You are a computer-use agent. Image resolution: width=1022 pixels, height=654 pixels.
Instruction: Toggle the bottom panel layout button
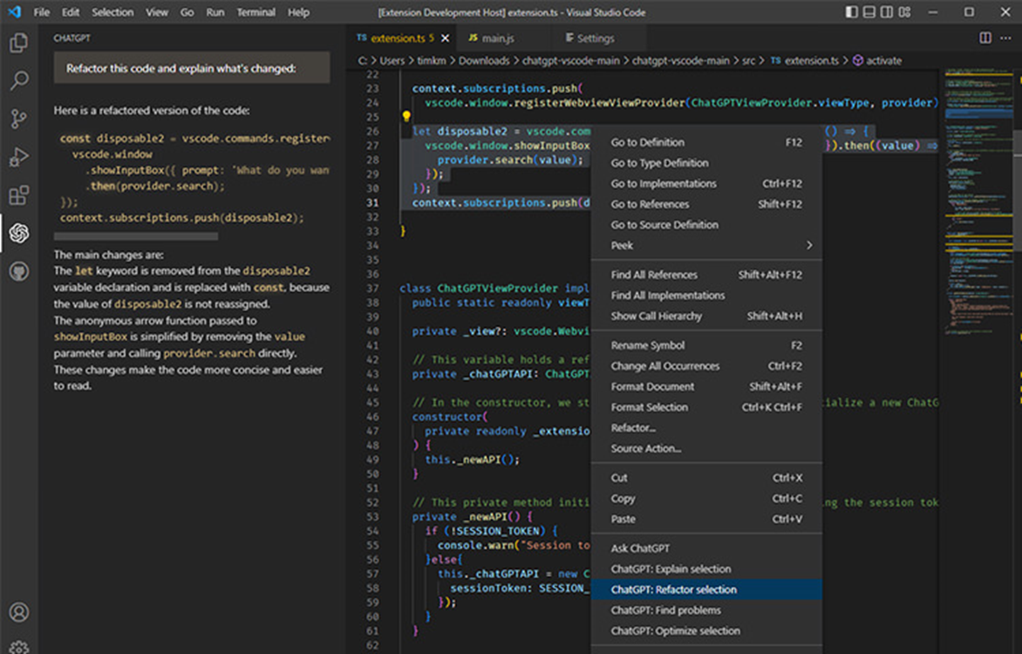click(869, 12)
